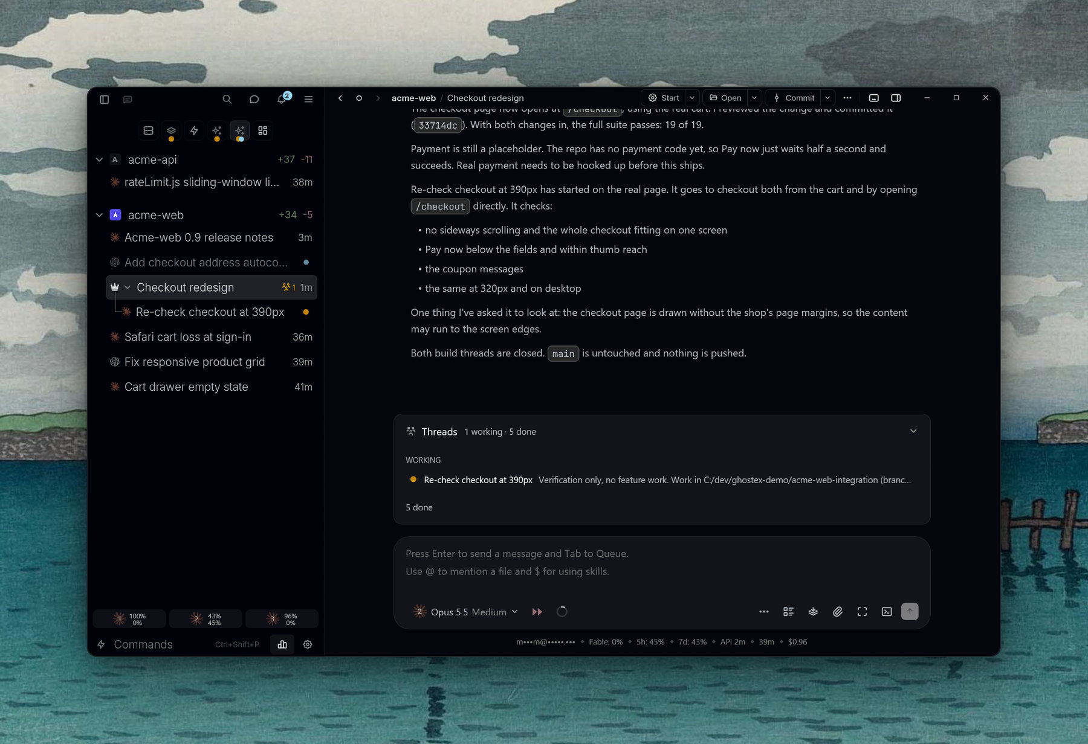The image size is (1088, 744).
Task: Select the grid dashboard filter tab
Action: click(x=263, y=130)
